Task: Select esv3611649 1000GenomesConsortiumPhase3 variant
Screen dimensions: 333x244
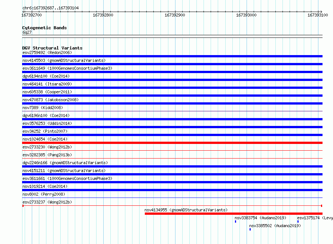Action: coord(67,68)
